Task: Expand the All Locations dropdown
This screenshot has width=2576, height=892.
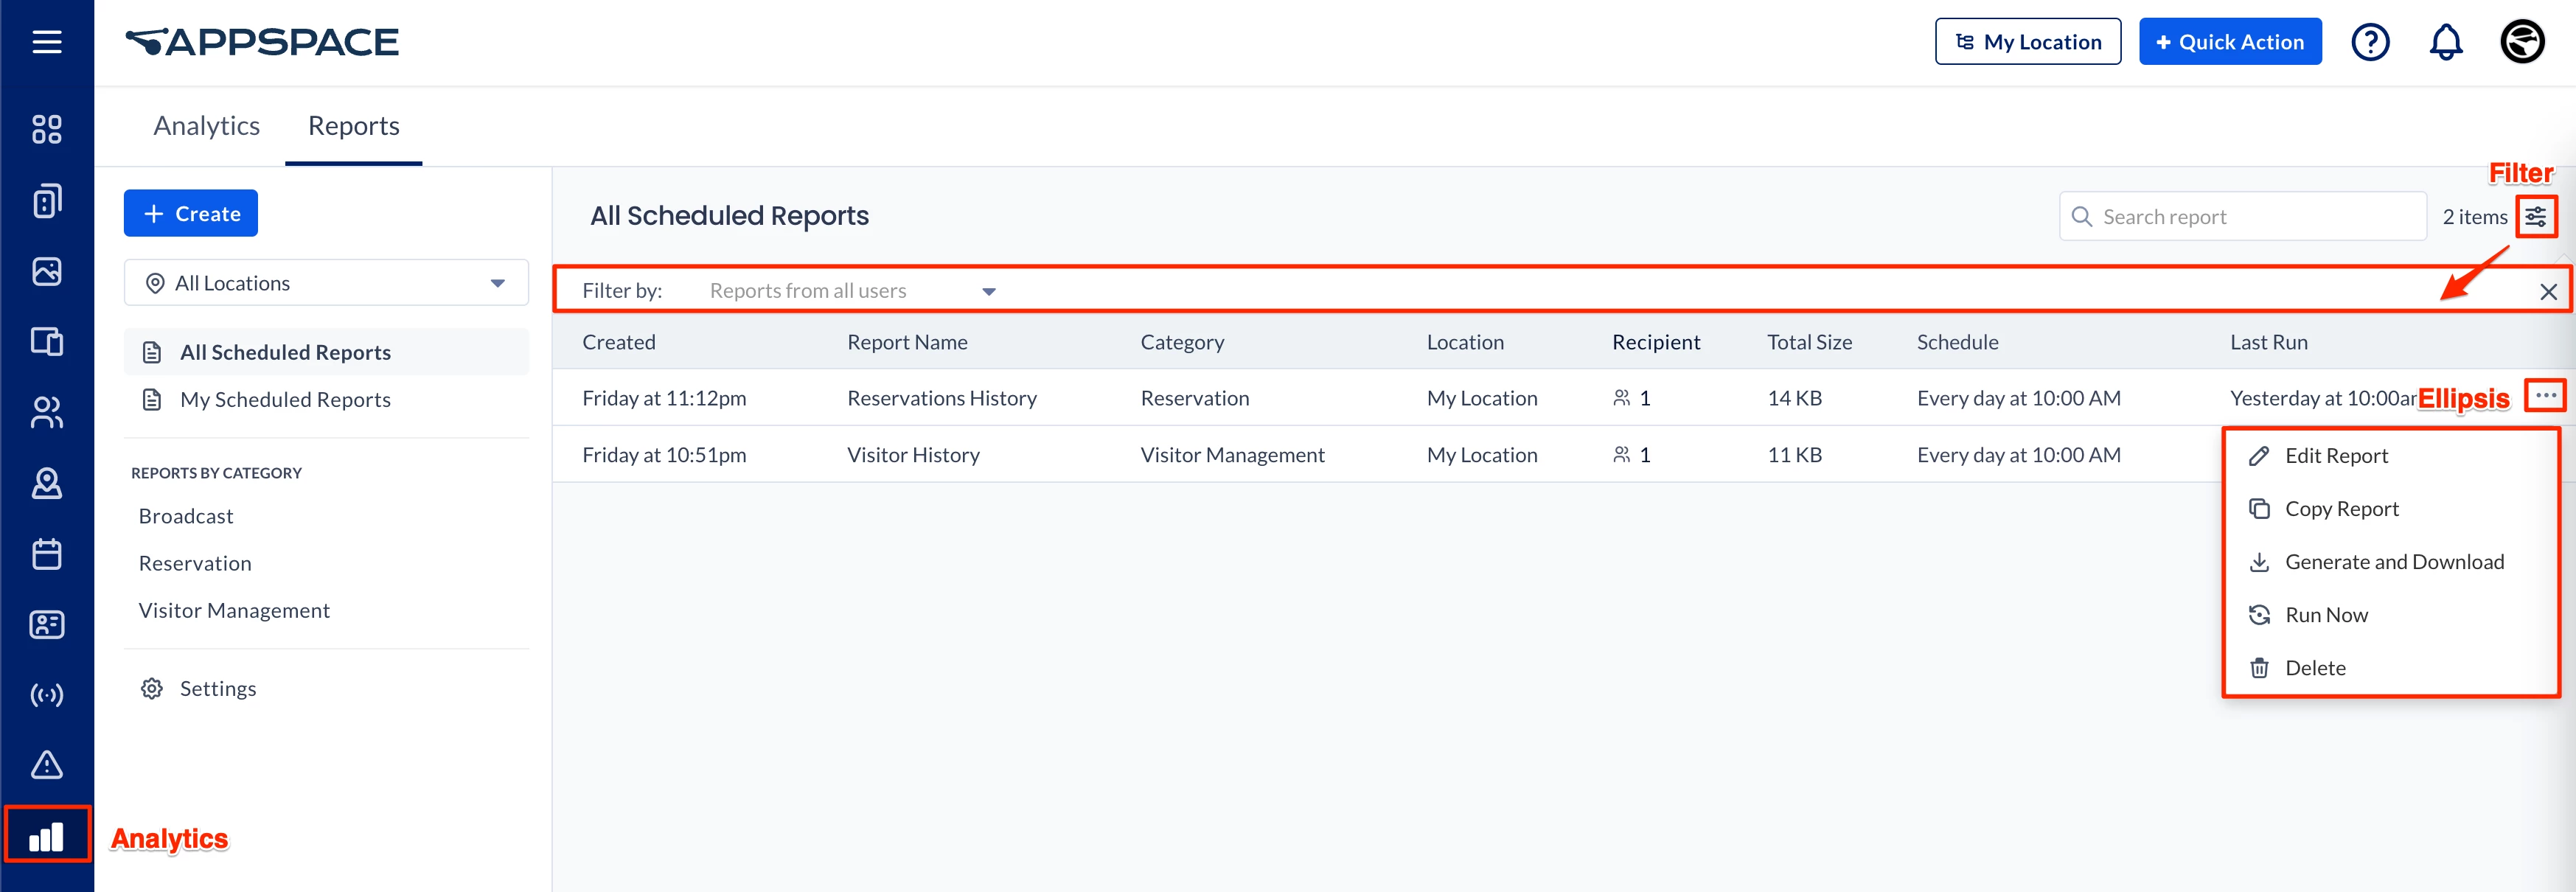Action: 326,283
